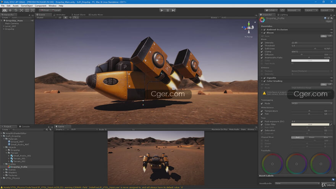Select the Hand (view) tool
Viewport: 336px width, 189px height.
point(5,10)
